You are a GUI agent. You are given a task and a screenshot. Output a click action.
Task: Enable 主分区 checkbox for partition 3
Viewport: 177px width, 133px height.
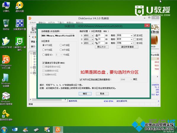click(x=135, y=43)
